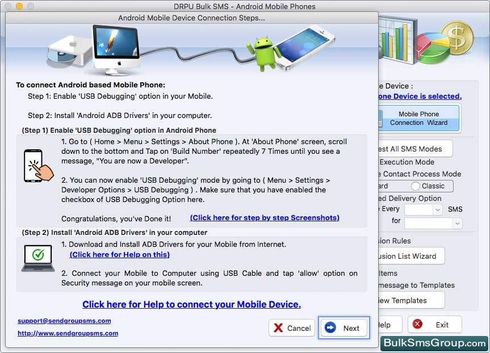Click '(Step 1) Enable USB Debugging' section heading
This screenshot has width=490, height=353.
point(119,131)
